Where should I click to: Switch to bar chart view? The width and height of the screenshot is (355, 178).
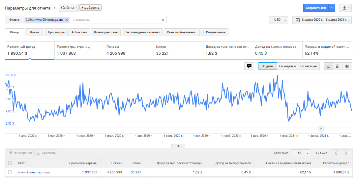(x=338, y=66)
